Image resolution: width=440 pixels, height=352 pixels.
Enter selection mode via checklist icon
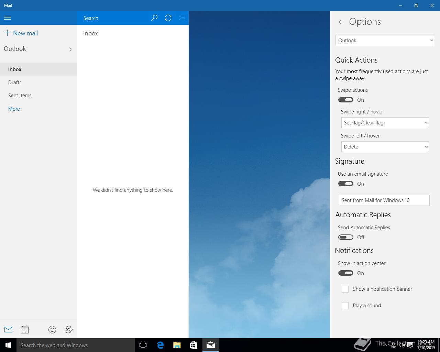click(x=182, y=18)
